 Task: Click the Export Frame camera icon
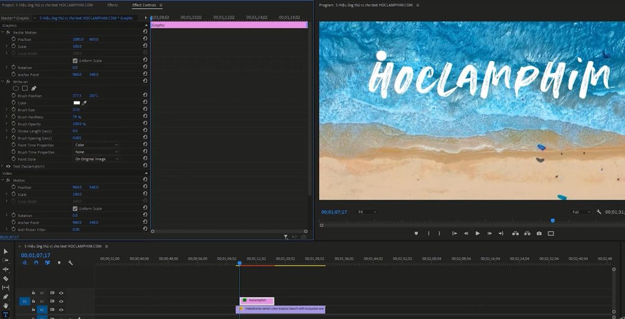(539, 233)
